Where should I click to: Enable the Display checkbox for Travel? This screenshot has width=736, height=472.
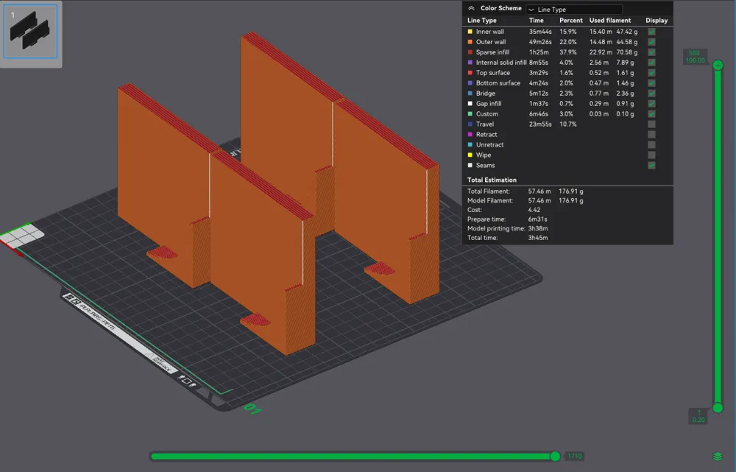651,124
